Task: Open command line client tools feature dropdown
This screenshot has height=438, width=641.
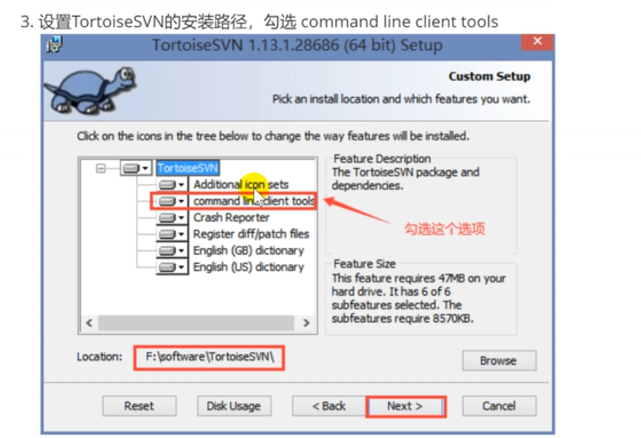Action: tap(172, 201)
